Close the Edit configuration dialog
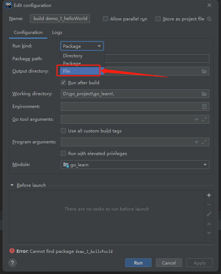The image size is (221, 274). 209,5
